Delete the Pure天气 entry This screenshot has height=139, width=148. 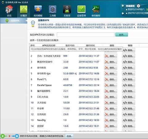pyautogui.click(x=110, y=79)
